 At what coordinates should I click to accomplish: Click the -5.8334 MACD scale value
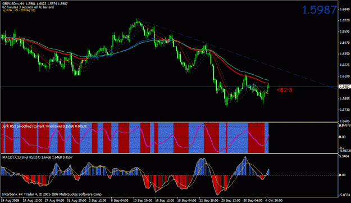(344, 195)
